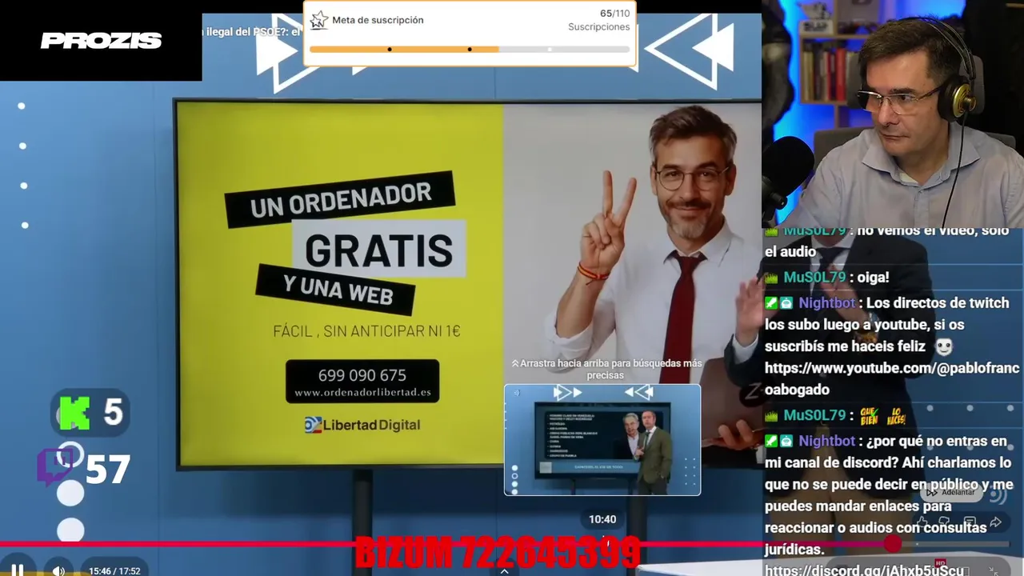Open comments via the comment icon
The width and height of the screenshot is (1024, 576).
(x=970, y=522)
